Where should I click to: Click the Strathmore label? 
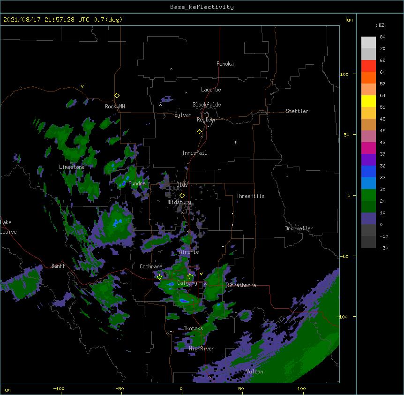(x=242, y=285)
